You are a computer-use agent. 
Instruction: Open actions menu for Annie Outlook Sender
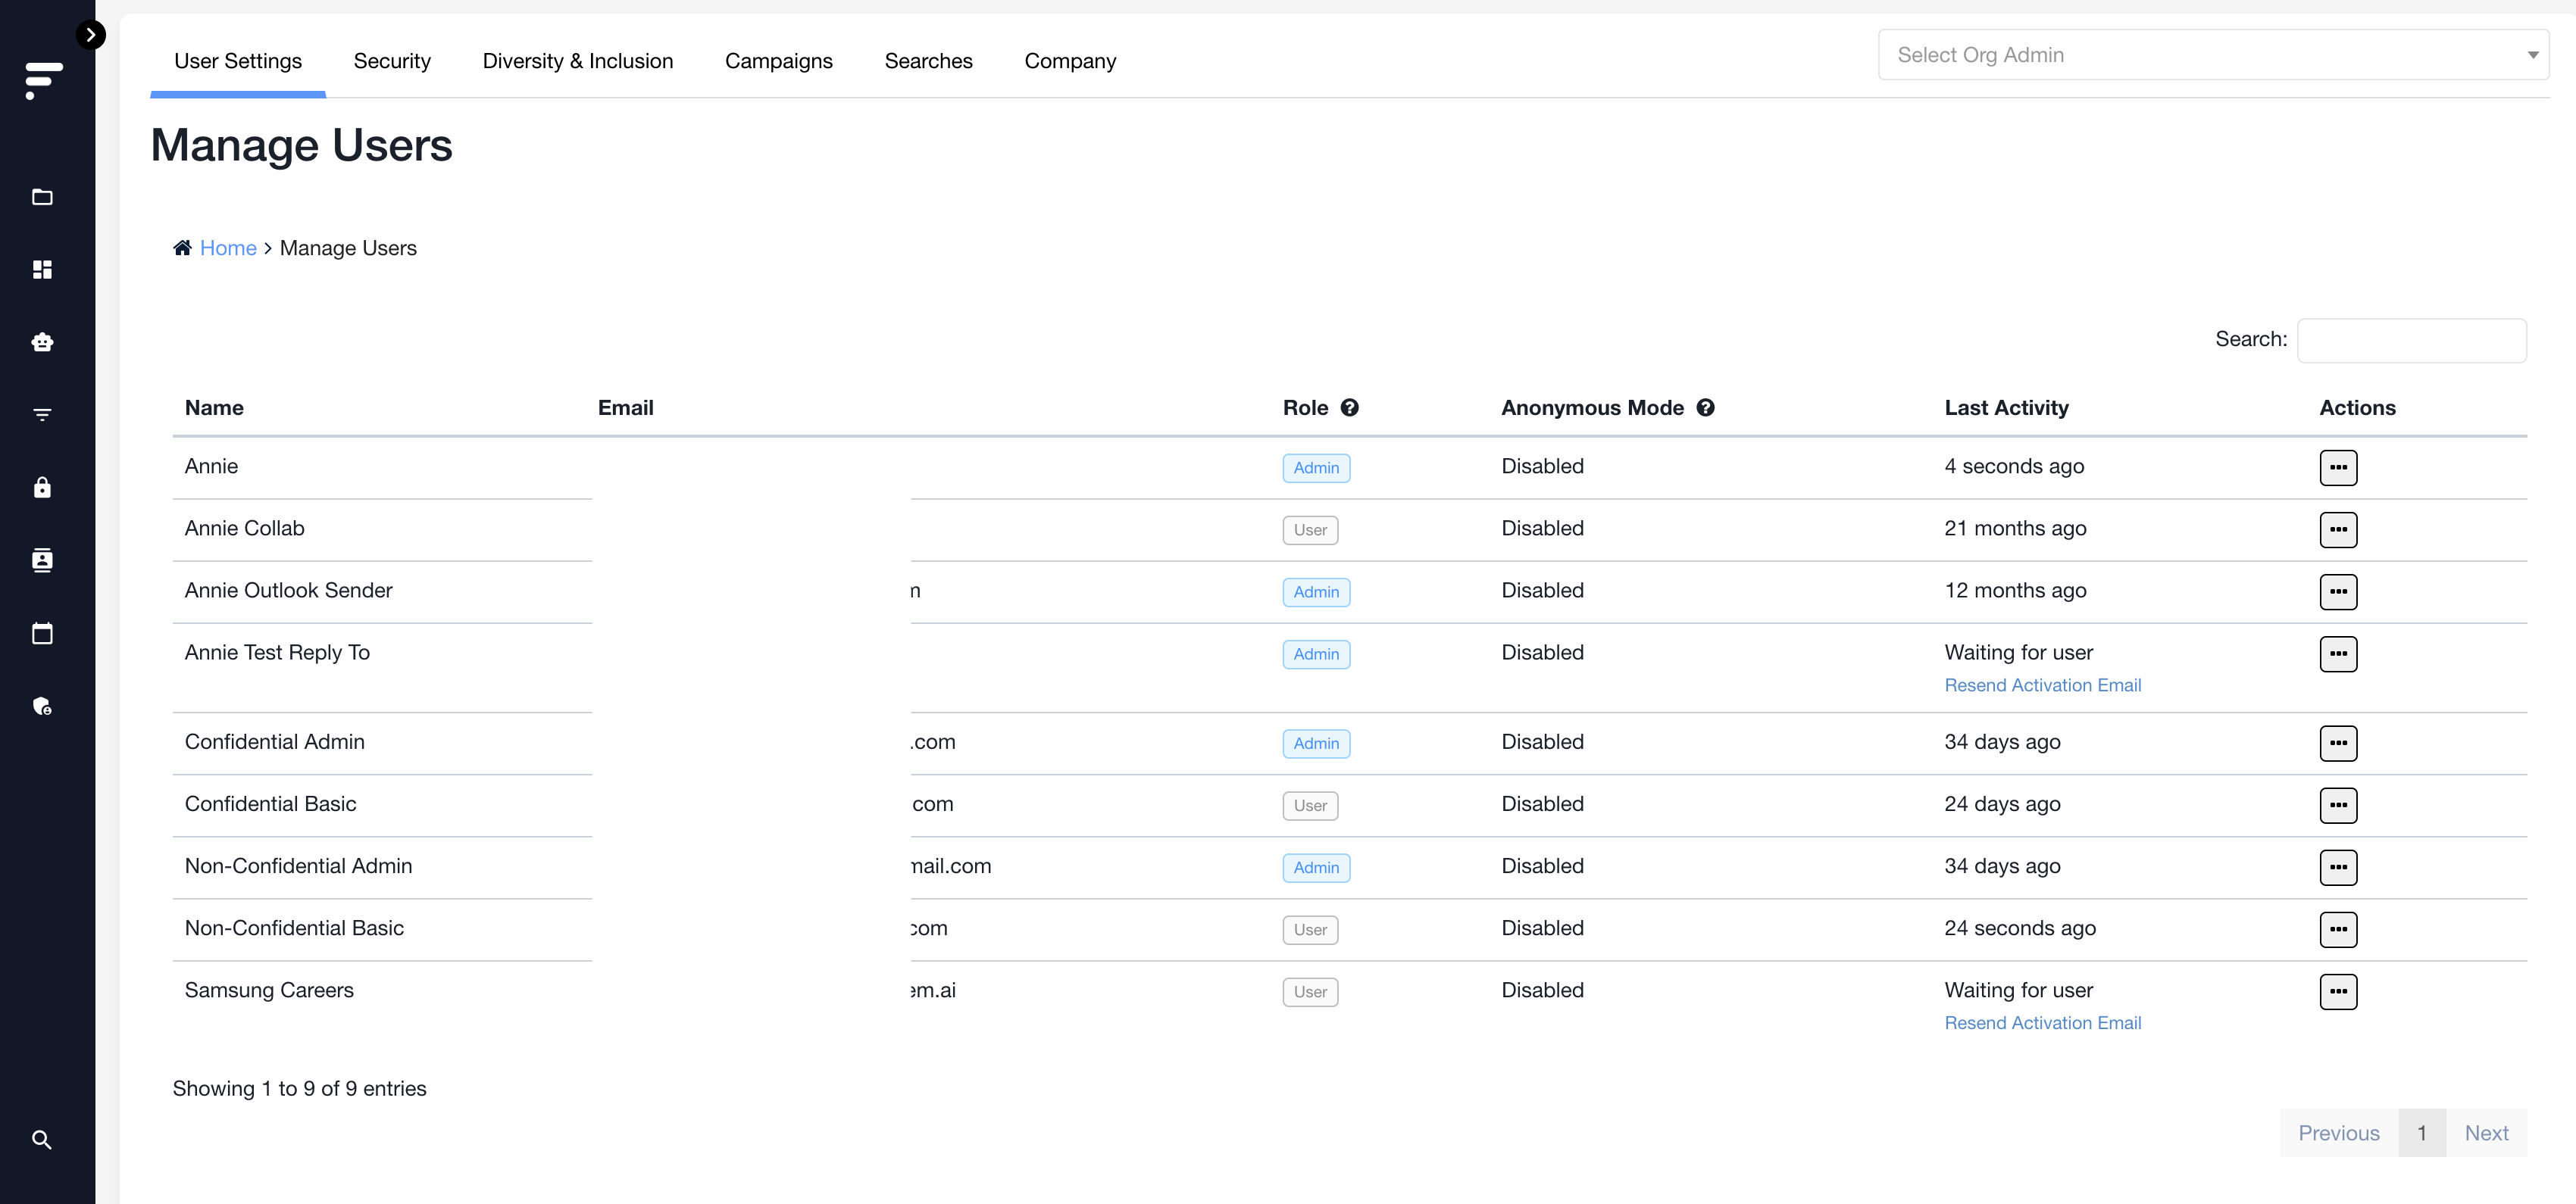point(2338,591)
